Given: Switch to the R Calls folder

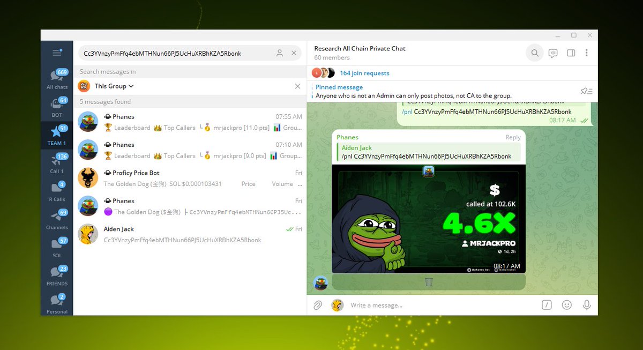Looking at the screenshot, I should pyautogui.click(x=57, y=191).
